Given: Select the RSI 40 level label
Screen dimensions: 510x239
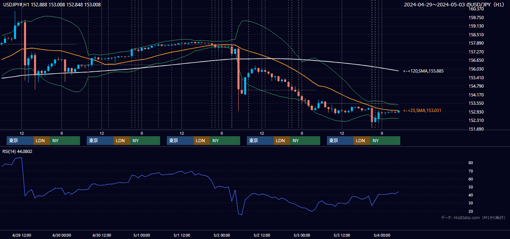Looking at the screenshot, I should click(471, 195).
